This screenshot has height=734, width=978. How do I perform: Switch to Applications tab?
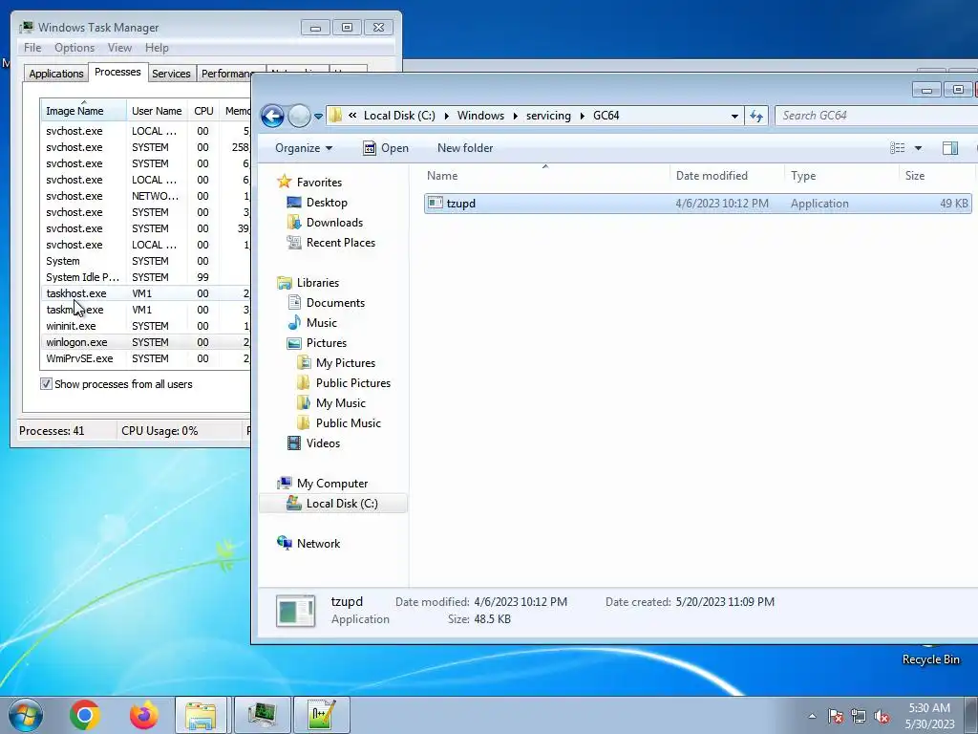coord(55,74)
